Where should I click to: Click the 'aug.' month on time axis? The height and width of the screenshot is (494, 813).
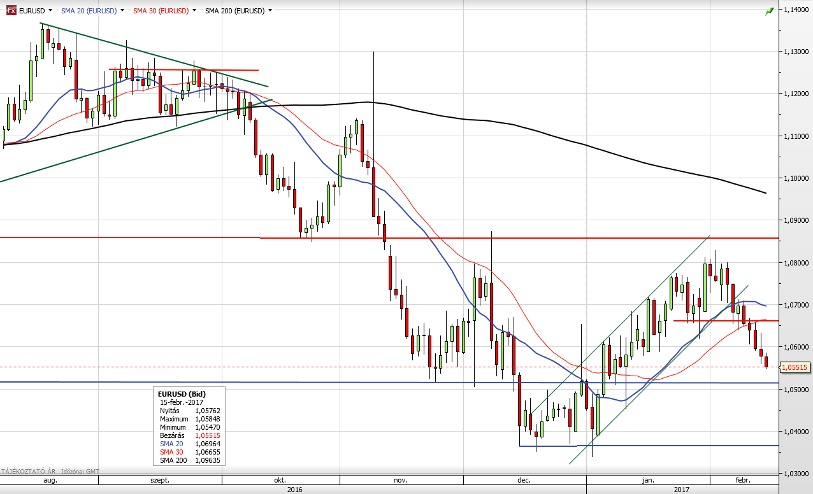[x=50, y=480]
